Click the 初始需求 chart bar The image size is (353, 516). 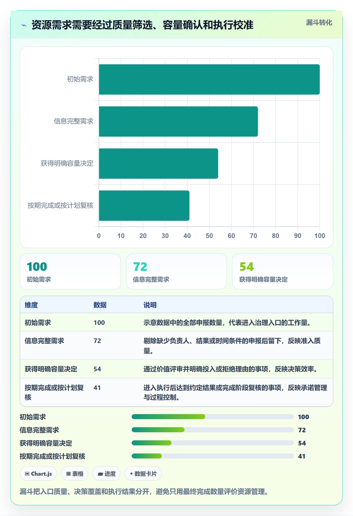click(209, 79)
